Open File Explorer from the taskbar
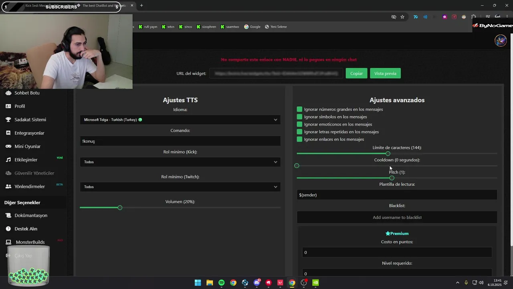This screenshot has width=513, height=289. (x=210, y=283)
